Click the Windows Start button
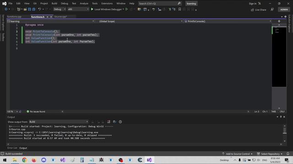Screen dimensions: 293x164 click(x=5, y=160)
